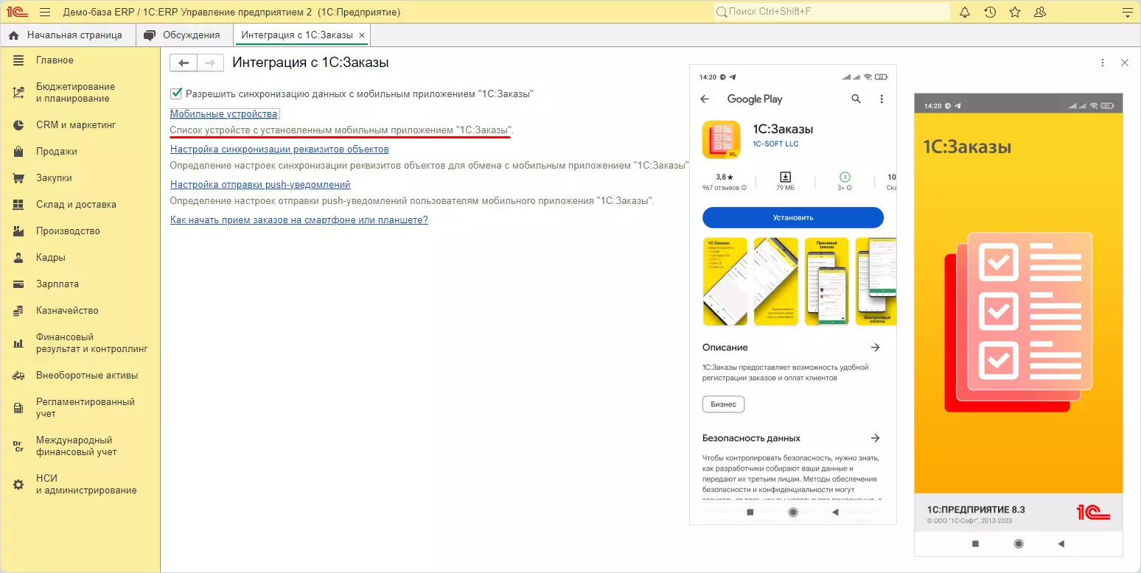Tap the home circle on the splash screen phone
Viewport: 1141px width, 573px height.
1019,544
